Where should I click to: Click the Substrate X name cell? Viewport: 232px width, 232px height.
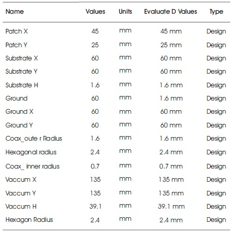click(x=22, y=58)
